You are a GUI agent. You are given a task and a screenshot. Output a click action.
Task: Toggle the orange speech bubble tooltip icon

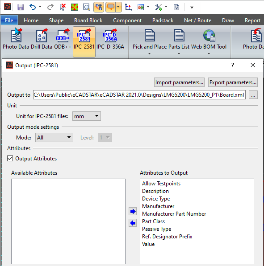(x=111, y=7)
